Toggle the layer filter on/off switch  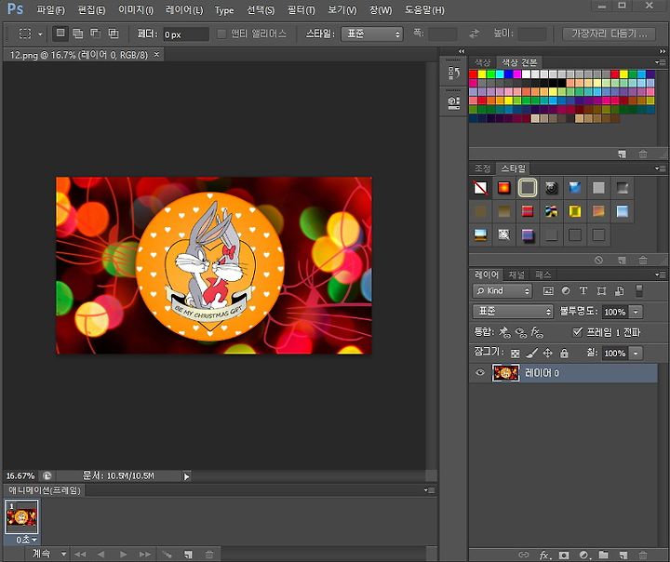(638, 290)
